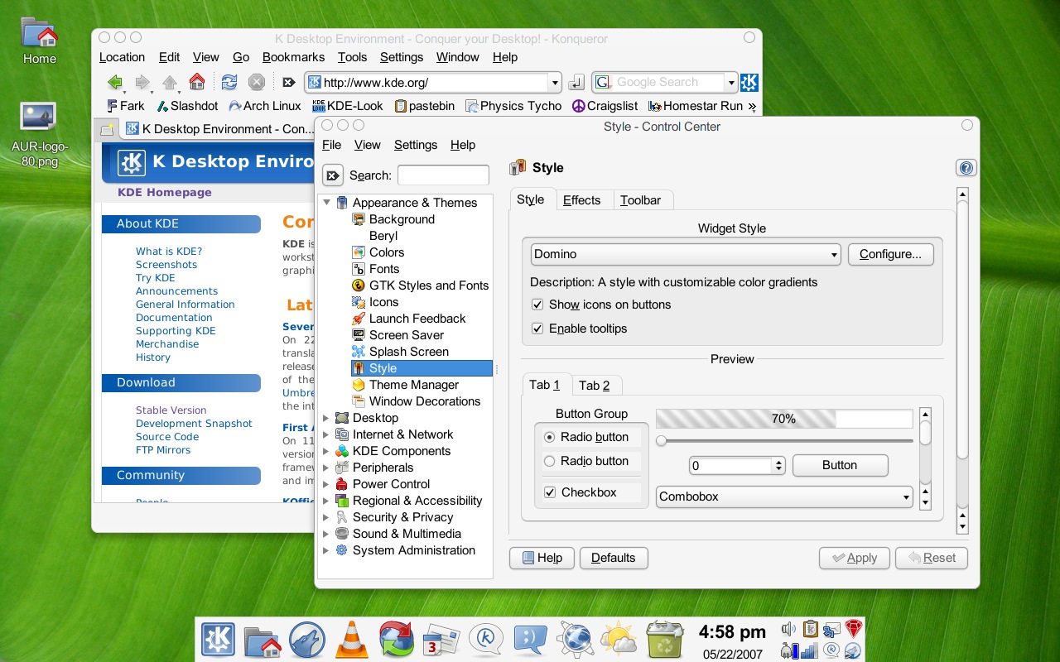Click the preview Button
1060x662 pixels.
[x=840, y=465]
